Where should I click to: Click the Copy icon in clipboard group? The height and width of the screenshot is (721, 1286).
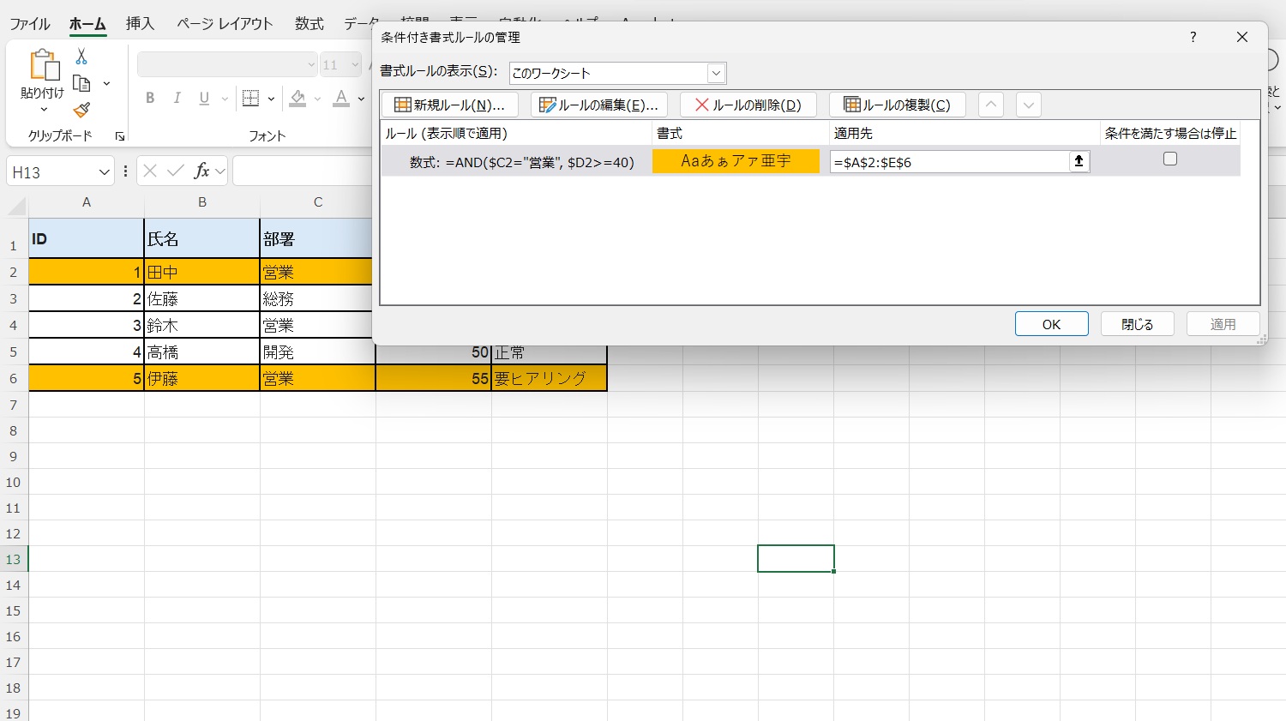point(82,83)
